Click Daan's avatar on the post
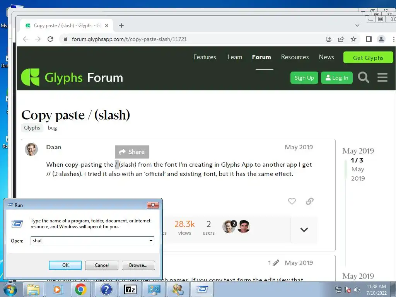This screenshot has height=297, width=396. click(31, 149)
